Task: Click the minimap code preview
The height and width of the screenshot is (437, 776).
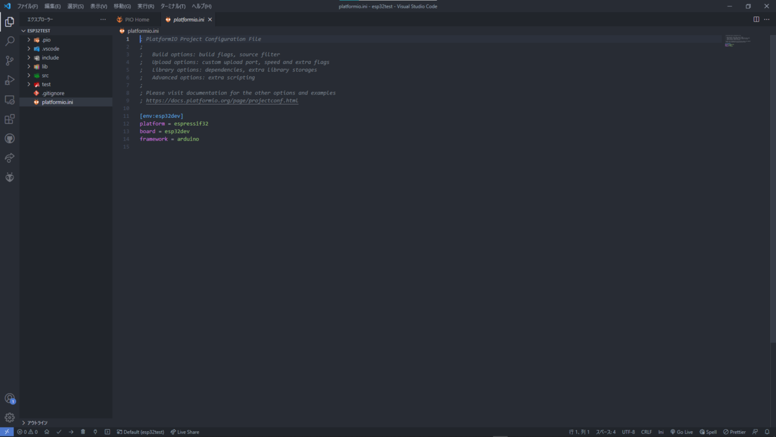Action: 738,40
